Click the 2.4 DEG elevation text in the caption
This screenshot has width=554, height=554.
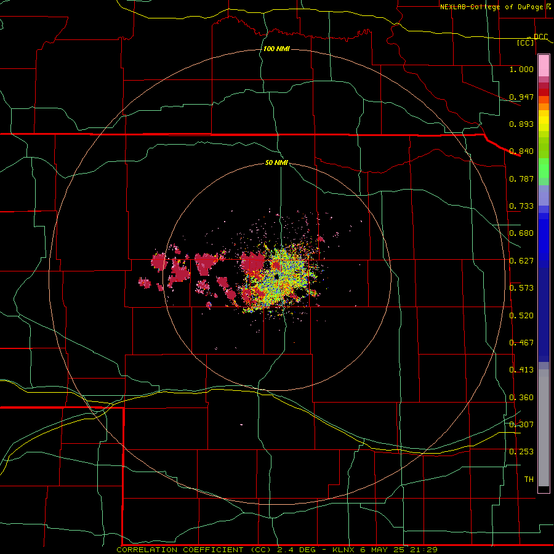pyautogui.click(x=295, y=550)
